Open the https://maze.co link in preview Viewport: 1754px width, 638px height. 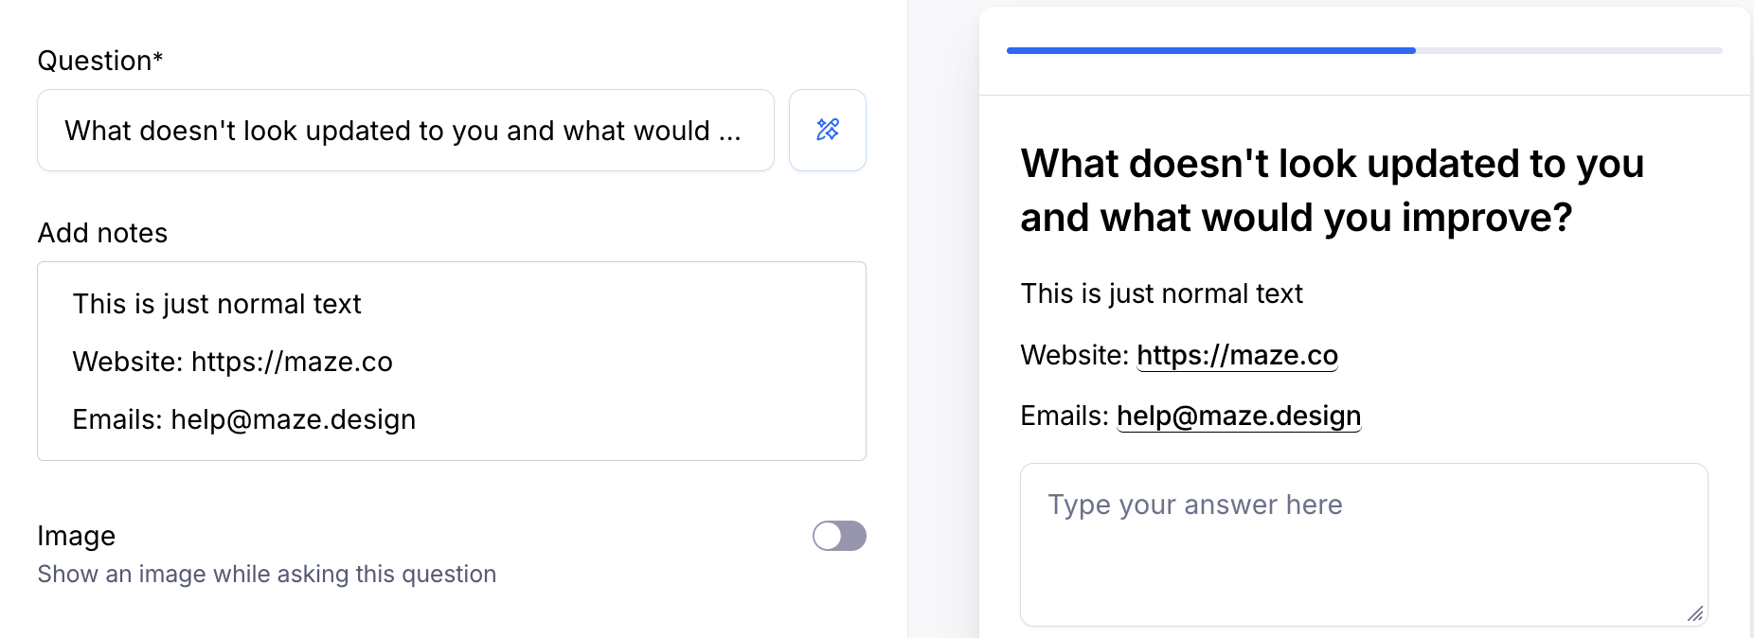[x=1237, y=355]
